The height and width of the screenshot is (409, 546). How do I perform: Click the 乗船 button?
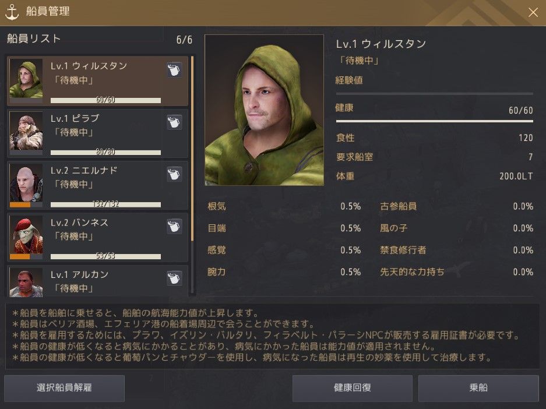[478, 388]
